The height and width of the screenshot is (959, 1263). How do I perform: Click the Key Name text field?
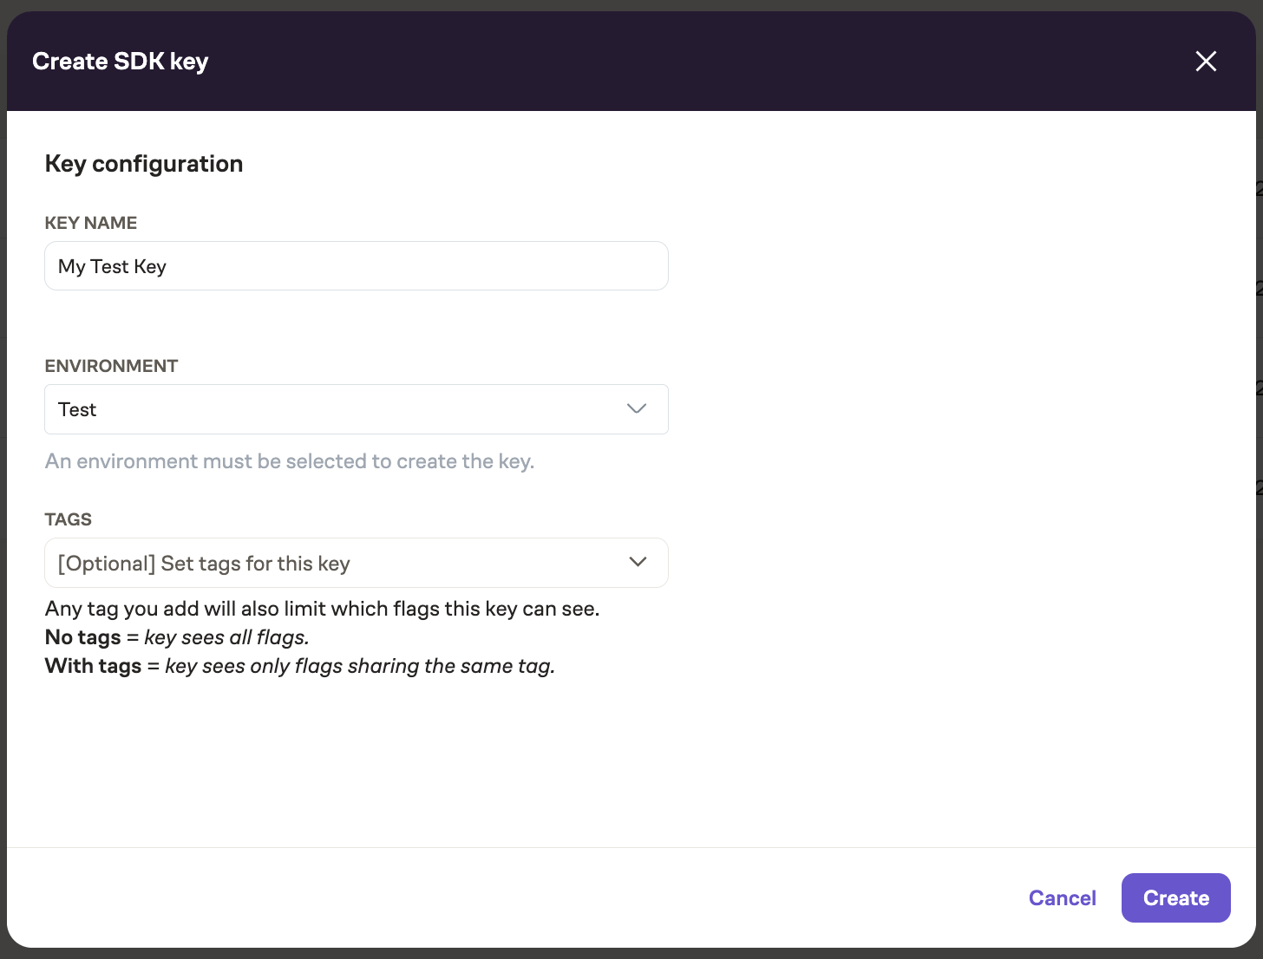(356, 265)
